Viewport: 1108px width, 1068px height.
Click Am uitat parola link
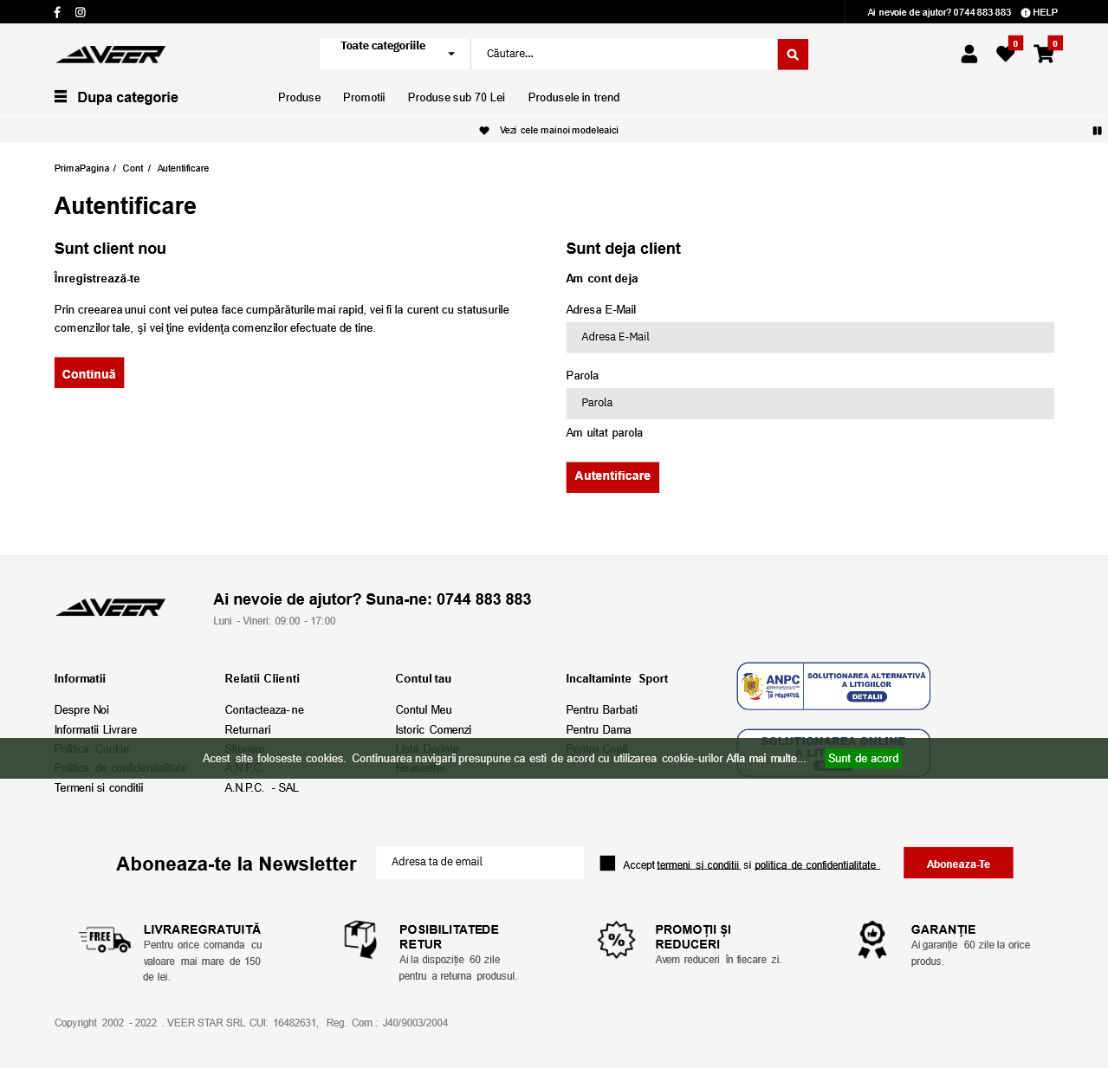click(x=605, y=433)
